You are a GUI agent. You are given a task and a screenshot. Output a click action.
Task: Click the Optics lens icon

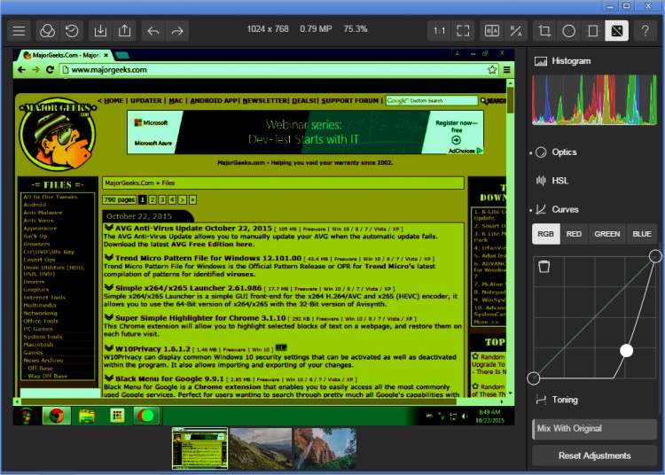pyautogui.click(x=541, y=152)
